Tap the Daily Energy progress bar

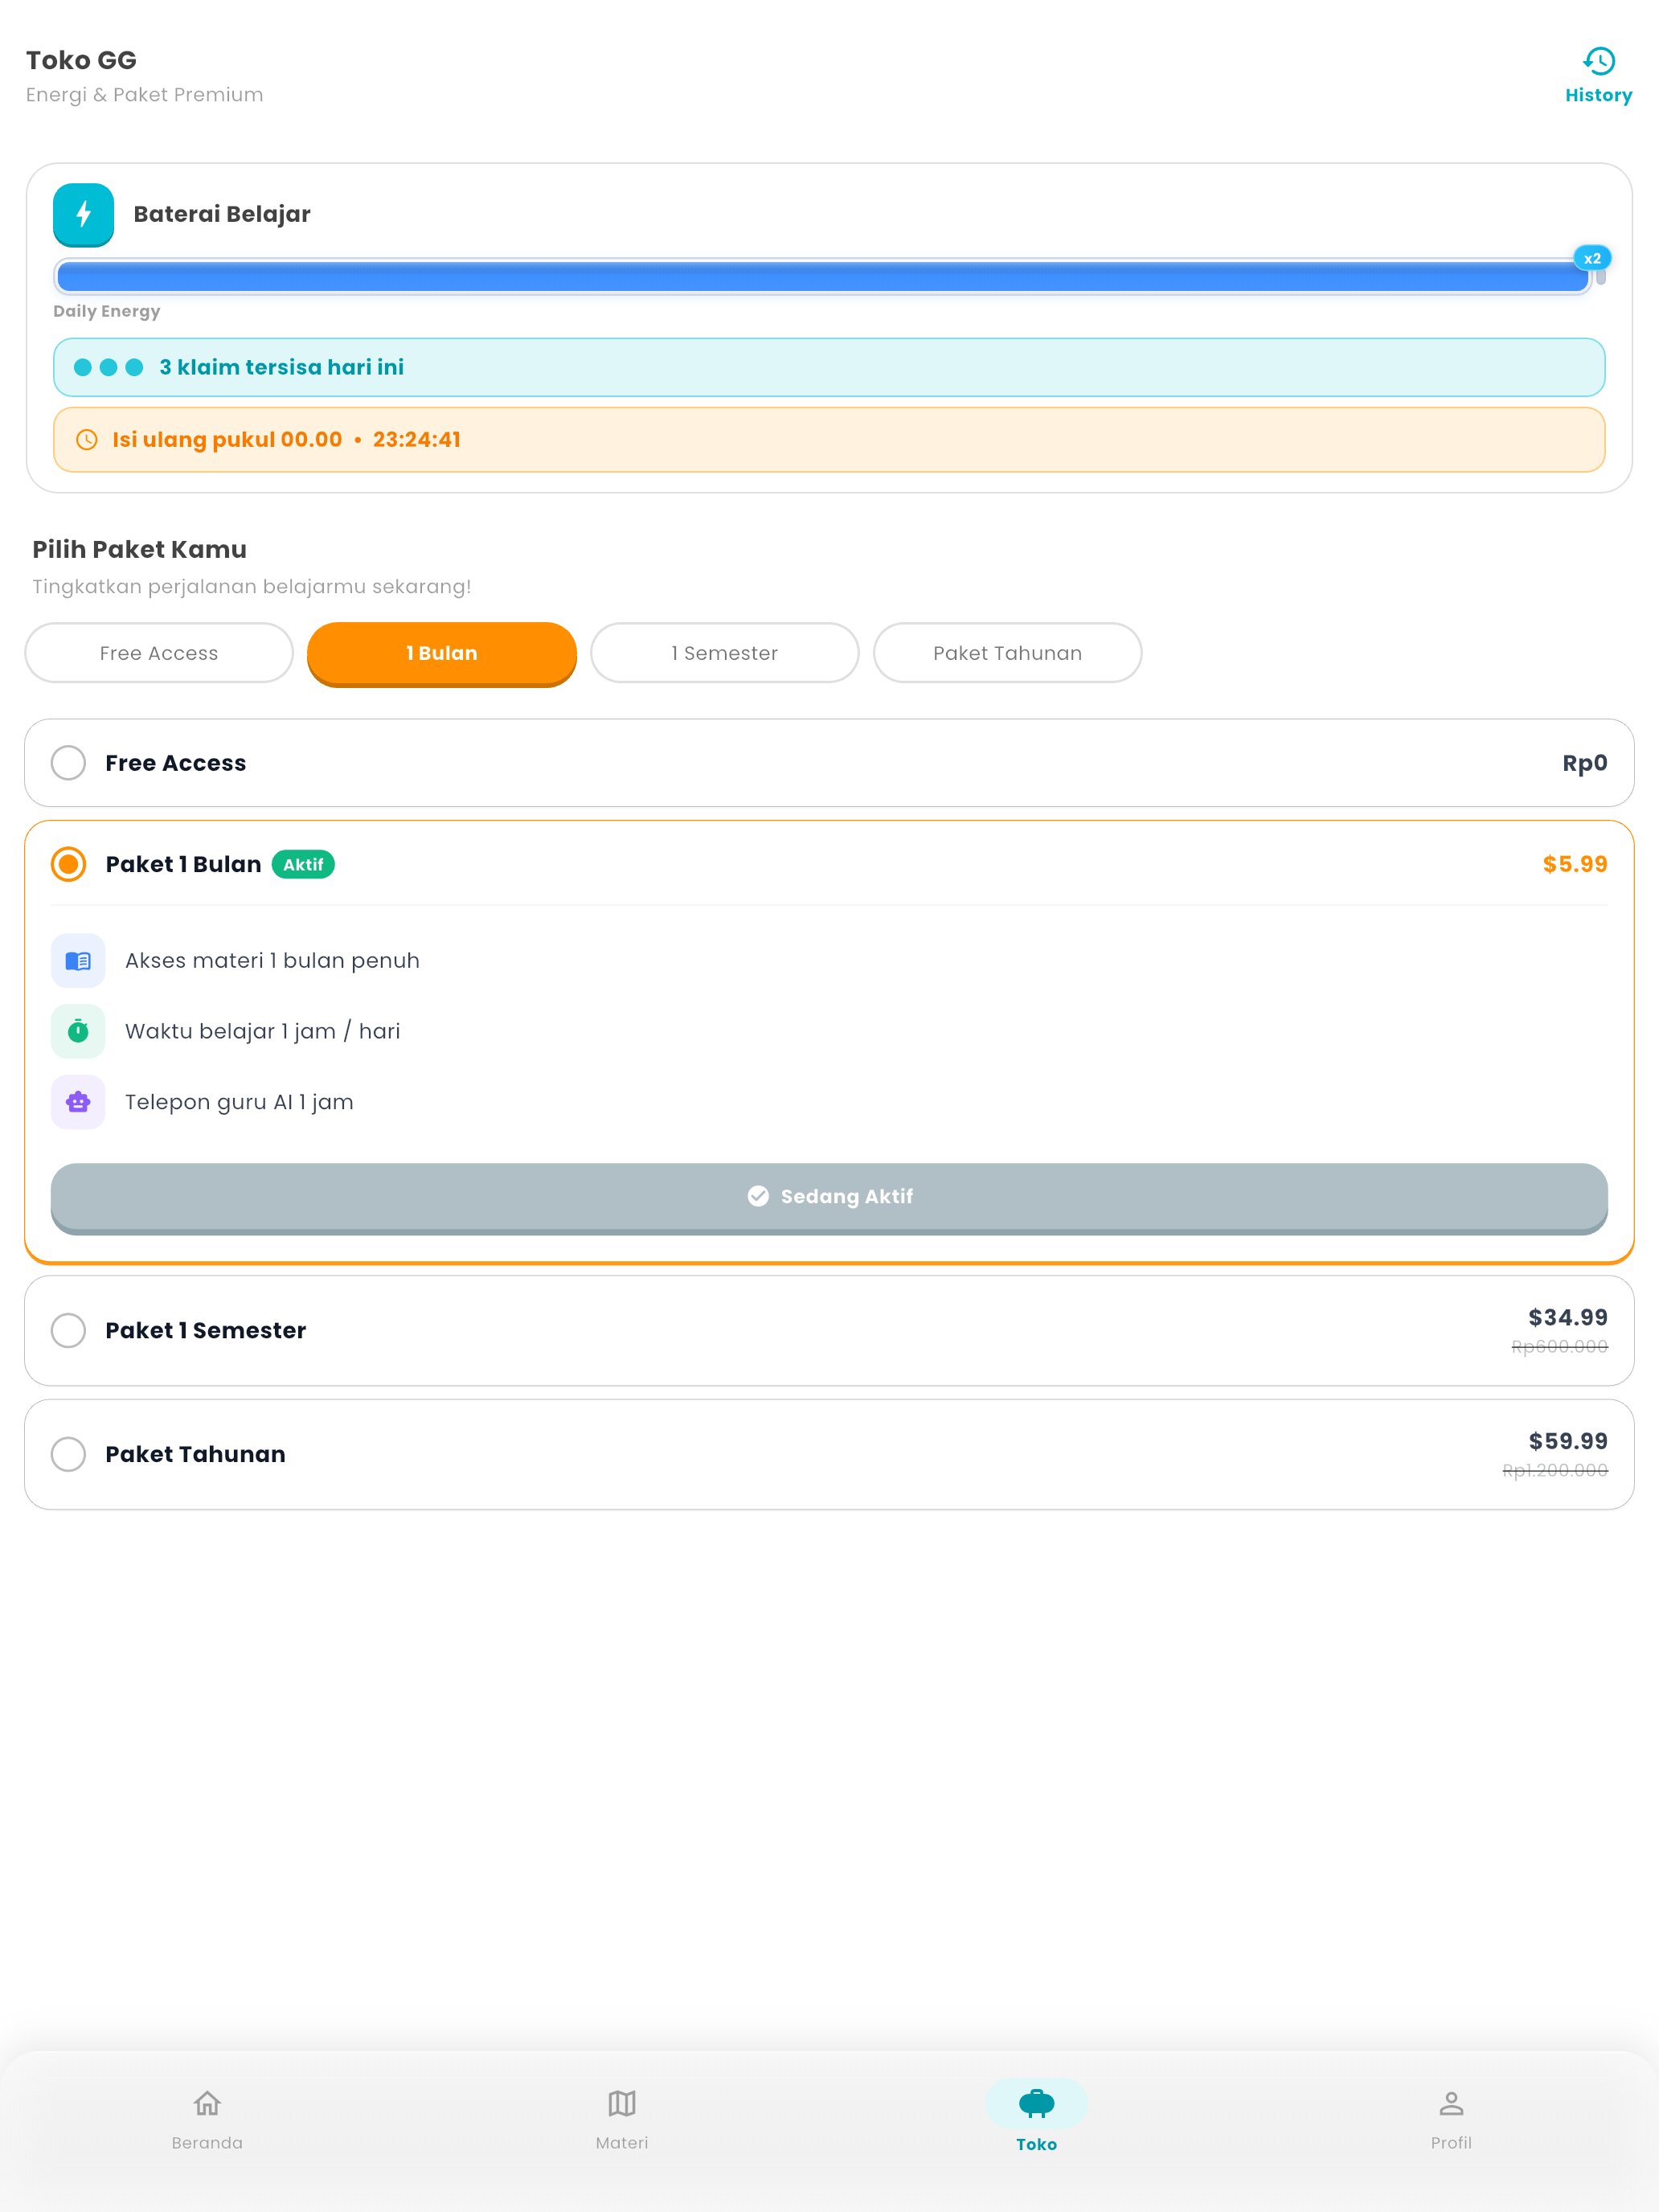click(x=822, y=277)
